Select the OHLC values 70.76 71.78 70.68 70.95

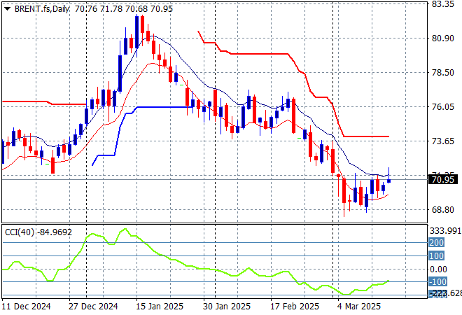click(124, 9)
